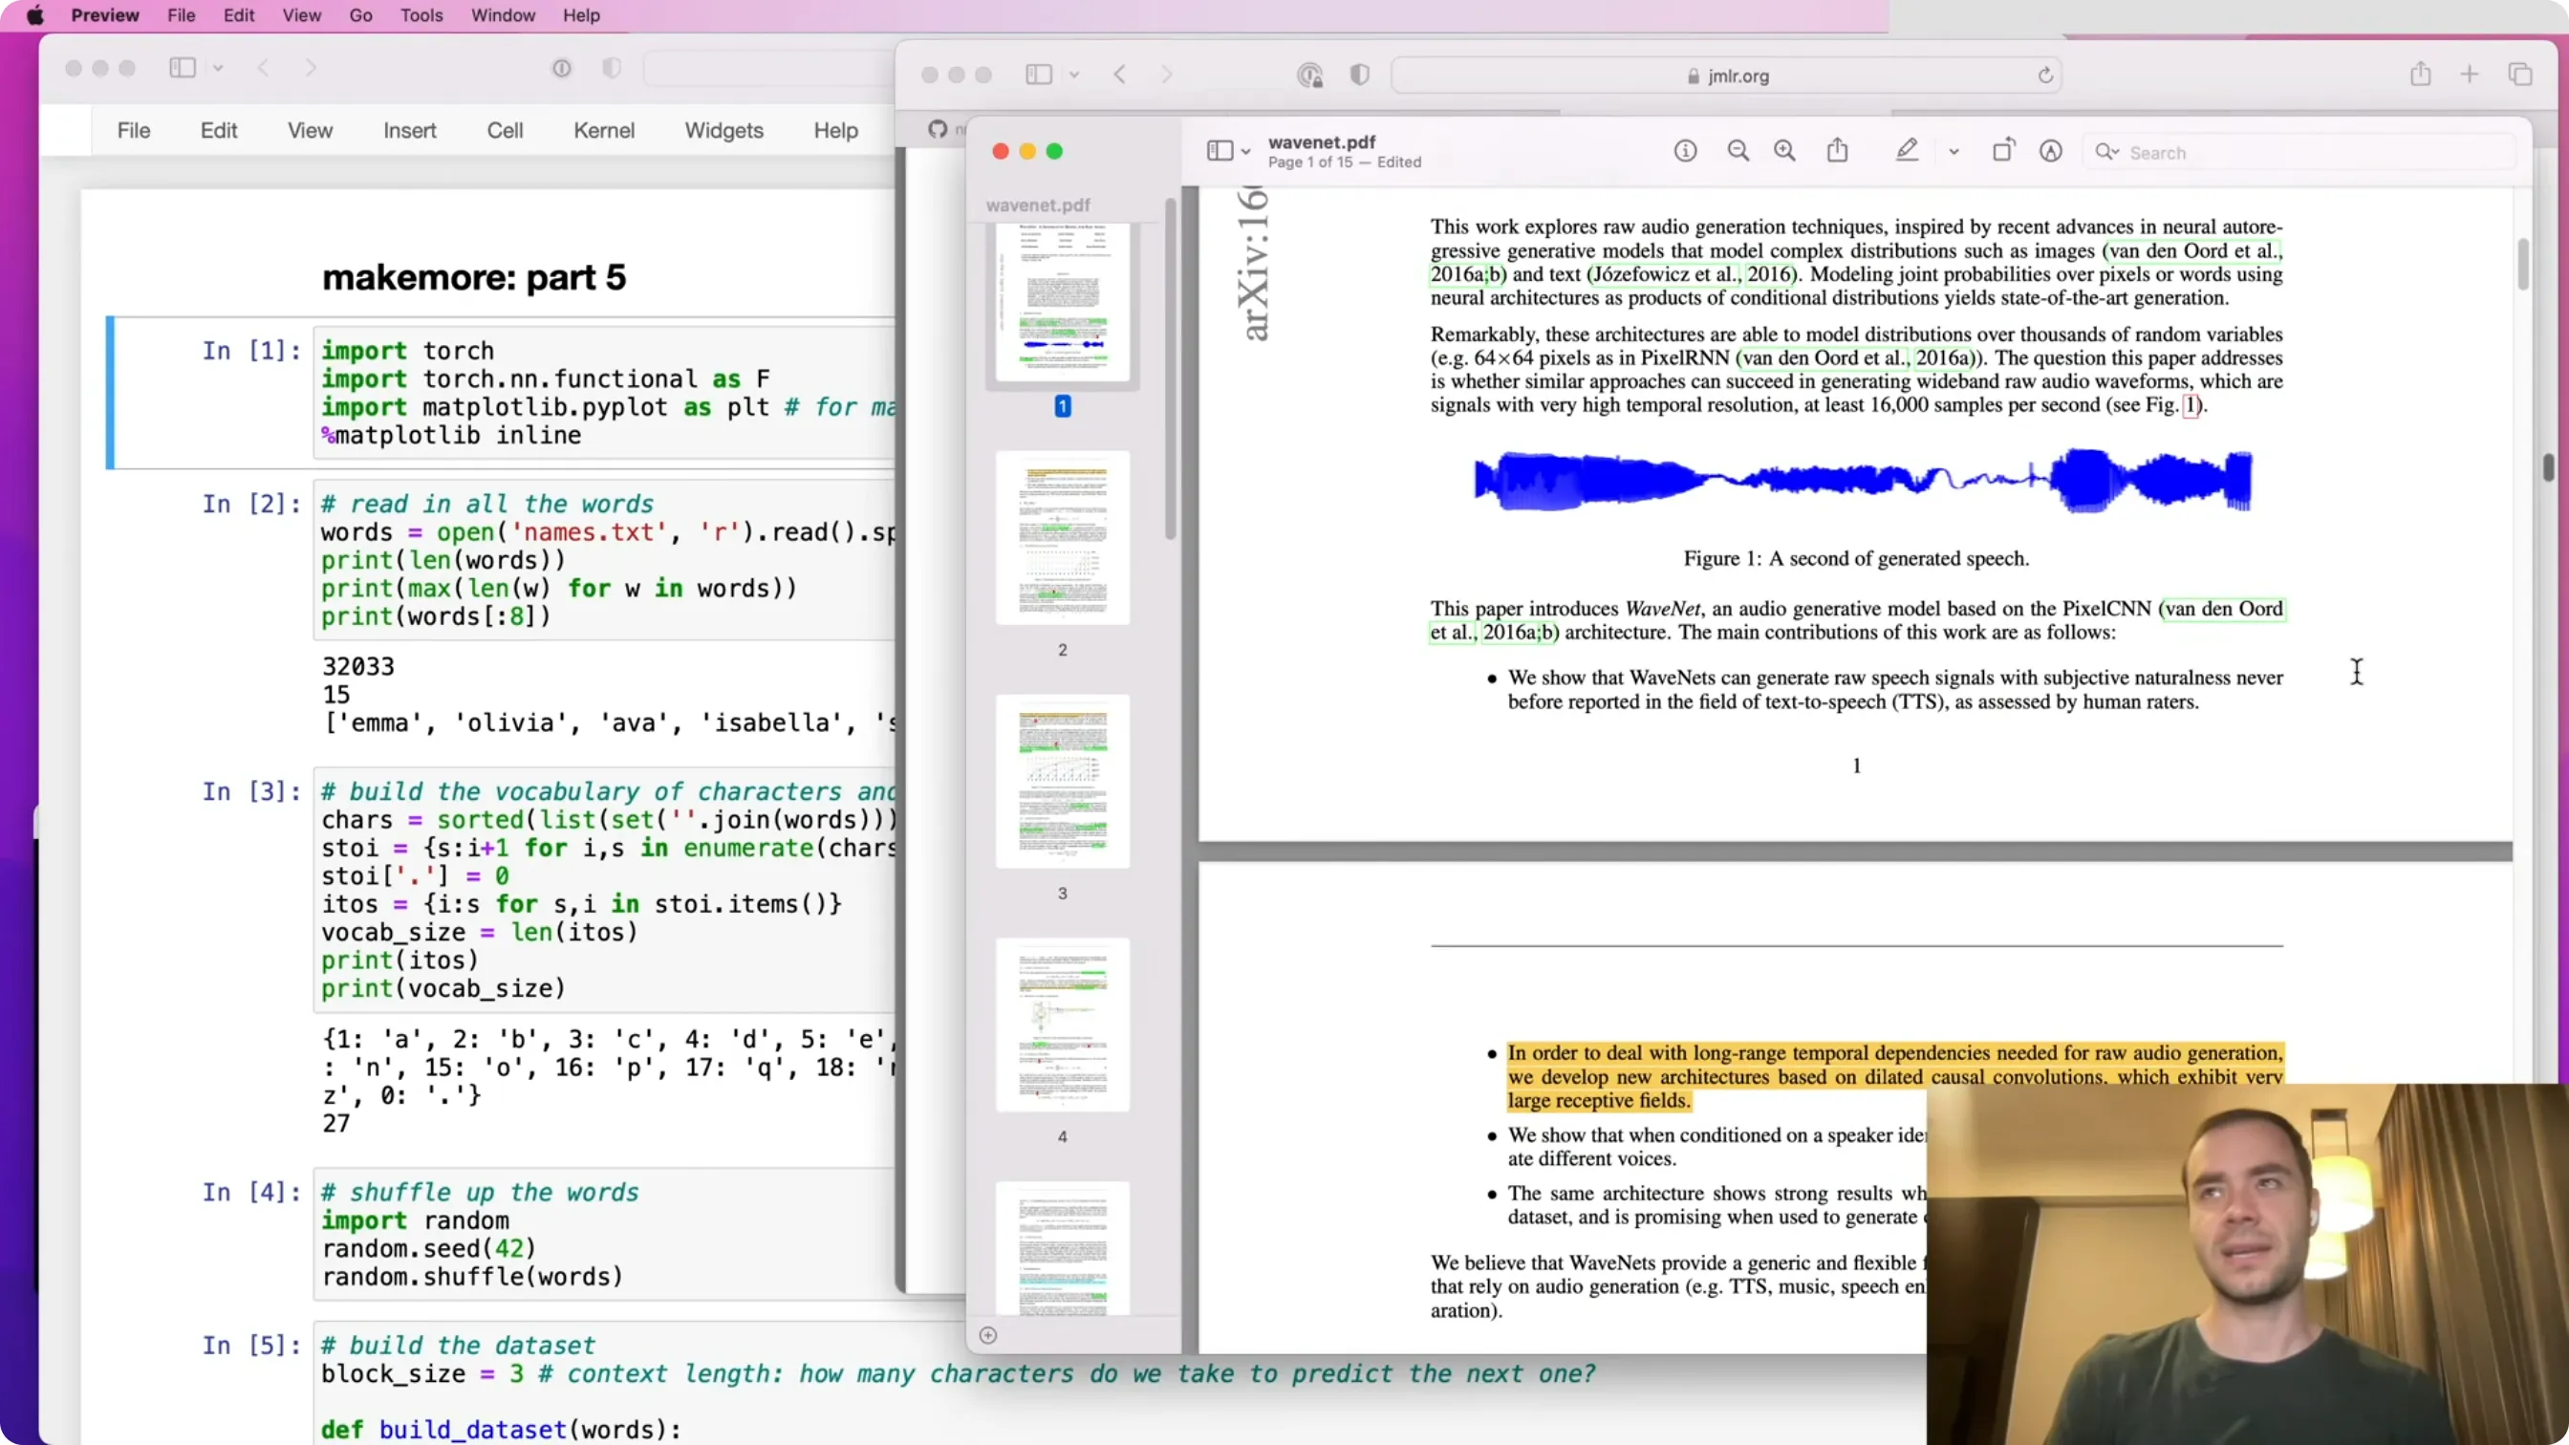Click the In [4] shuffle up the words cell
Viewport: 2569px width, 1445px height.
[x=606, y=1235]
